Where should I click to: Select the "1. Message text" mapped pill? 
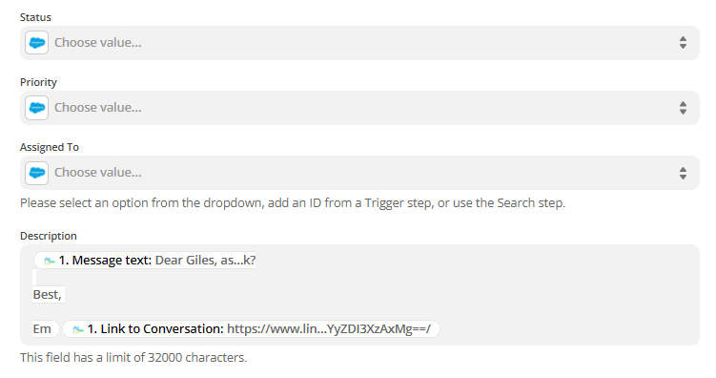[145, 260]
